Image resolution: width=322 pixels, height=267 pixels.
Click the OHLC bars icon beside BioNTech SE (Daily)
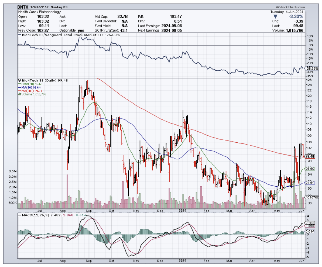tap(19, 80)
